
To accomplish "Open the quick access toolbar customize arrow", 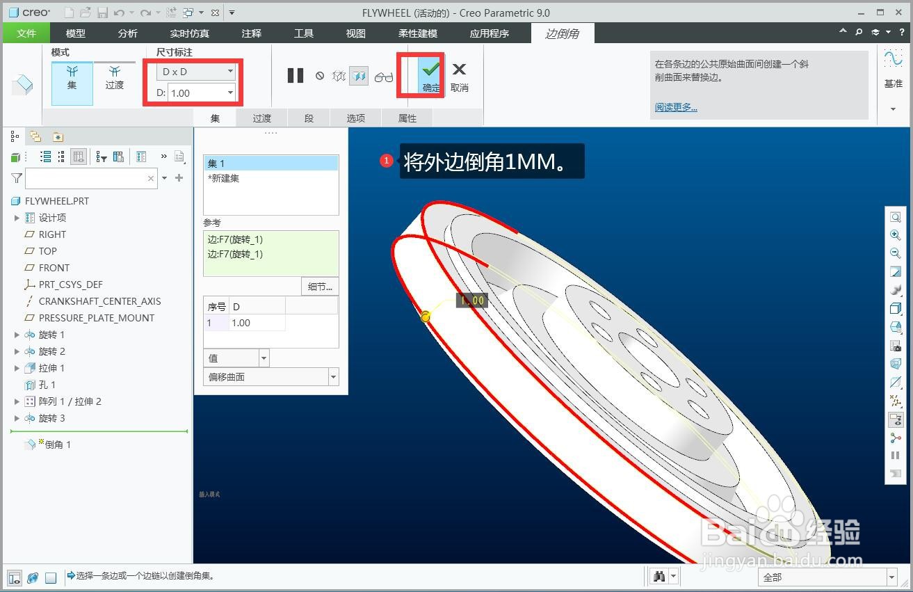I will [232, 13].
